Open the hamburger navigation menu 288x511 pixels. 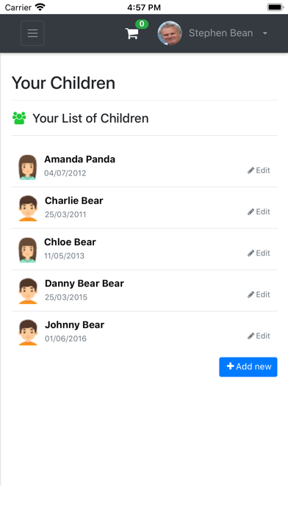pos(32,33)
